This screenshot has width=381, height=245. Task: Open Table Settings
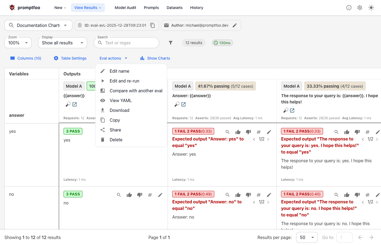70,58
